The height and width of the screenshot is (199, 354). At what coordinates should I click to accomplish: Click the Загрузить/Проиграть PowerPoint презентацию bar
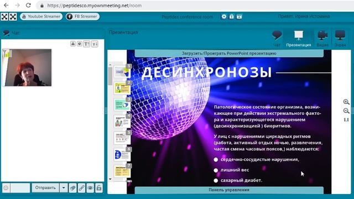[229, 54]
